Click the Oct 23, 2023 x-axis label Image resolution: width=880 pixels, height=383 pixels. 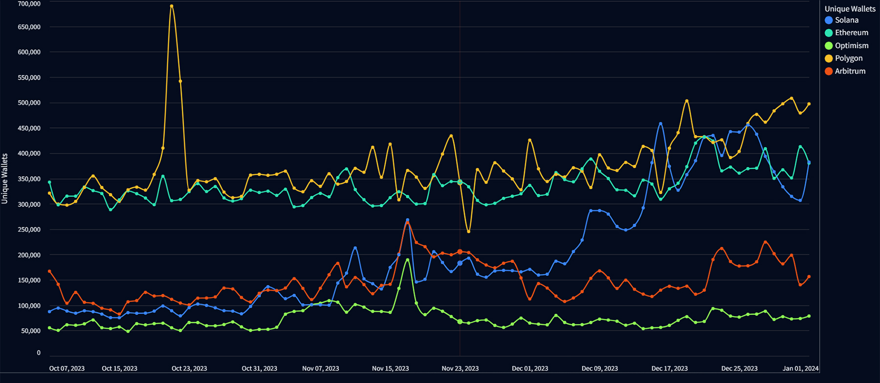(x=189, y=368)
